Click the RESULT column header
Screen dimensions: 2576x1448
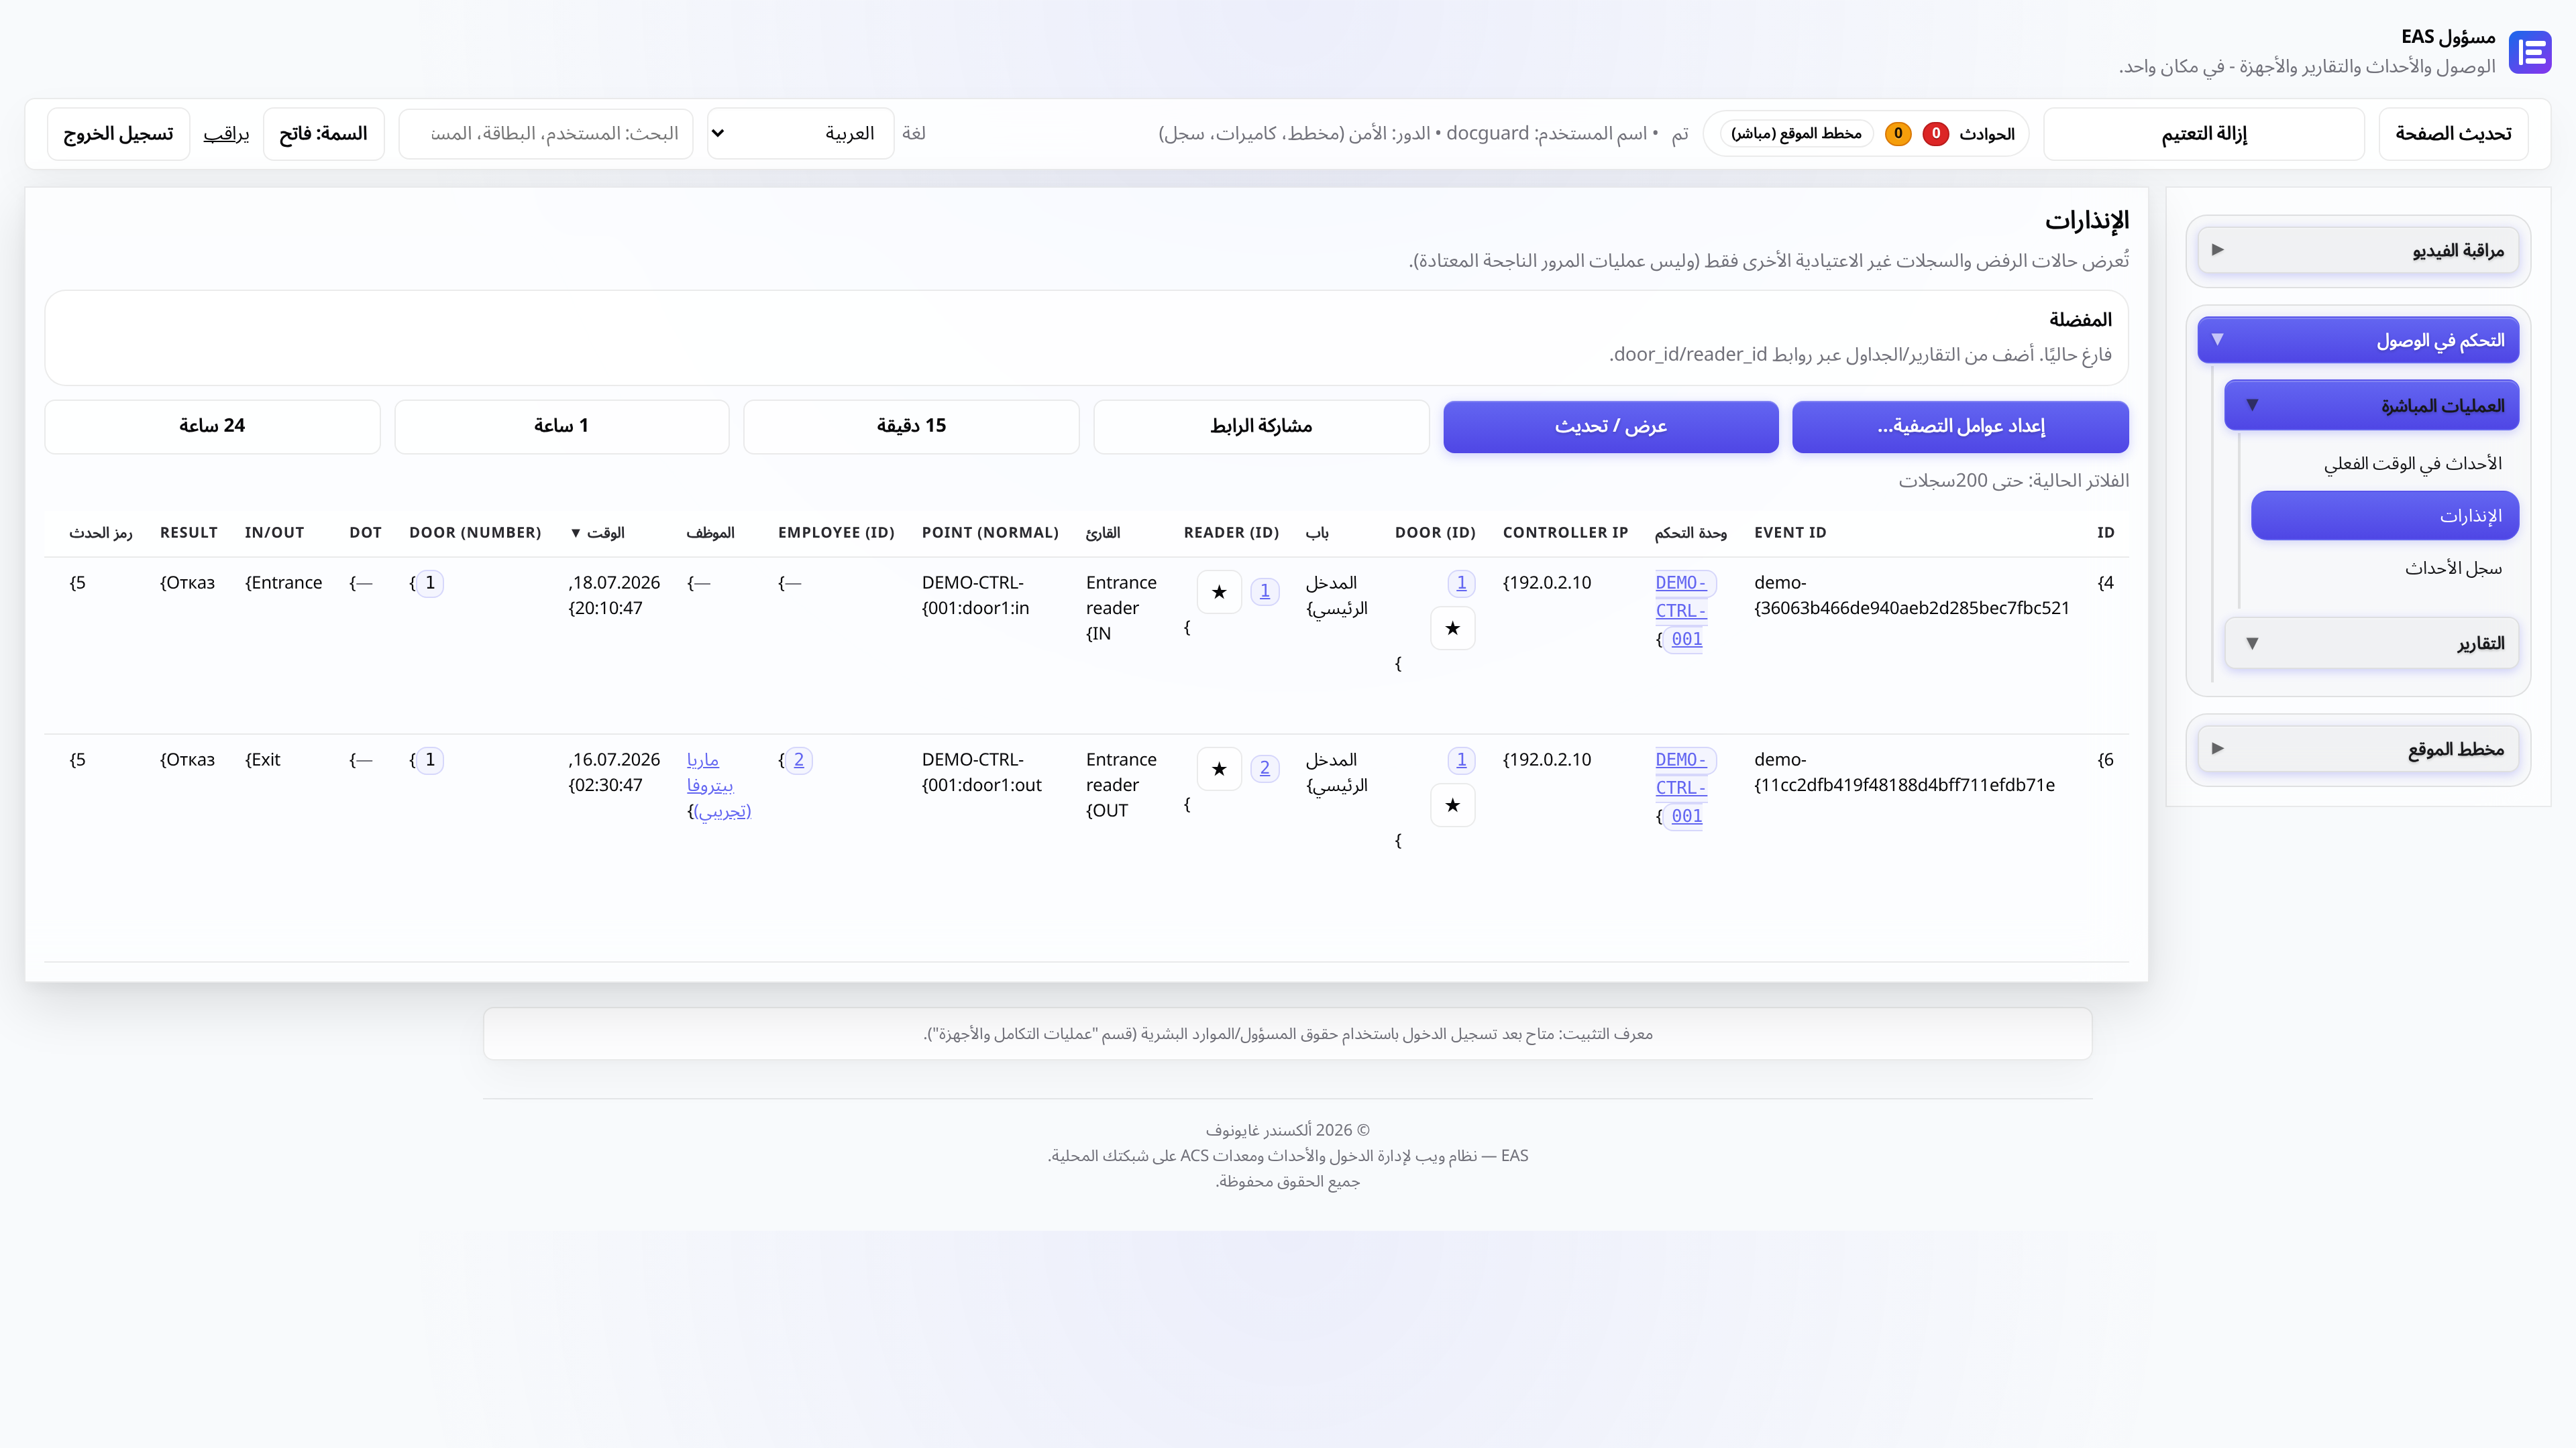point(189,533)
